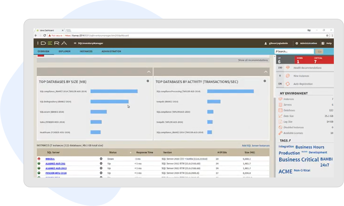Open the Administration tab
344x206 pixels.
pos(111,51)
